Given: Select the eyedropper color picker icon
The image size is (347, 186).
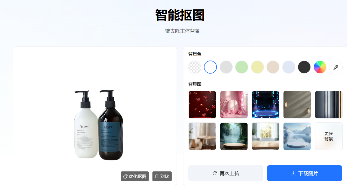Looking at the screenshot, I should click(336, 67).
